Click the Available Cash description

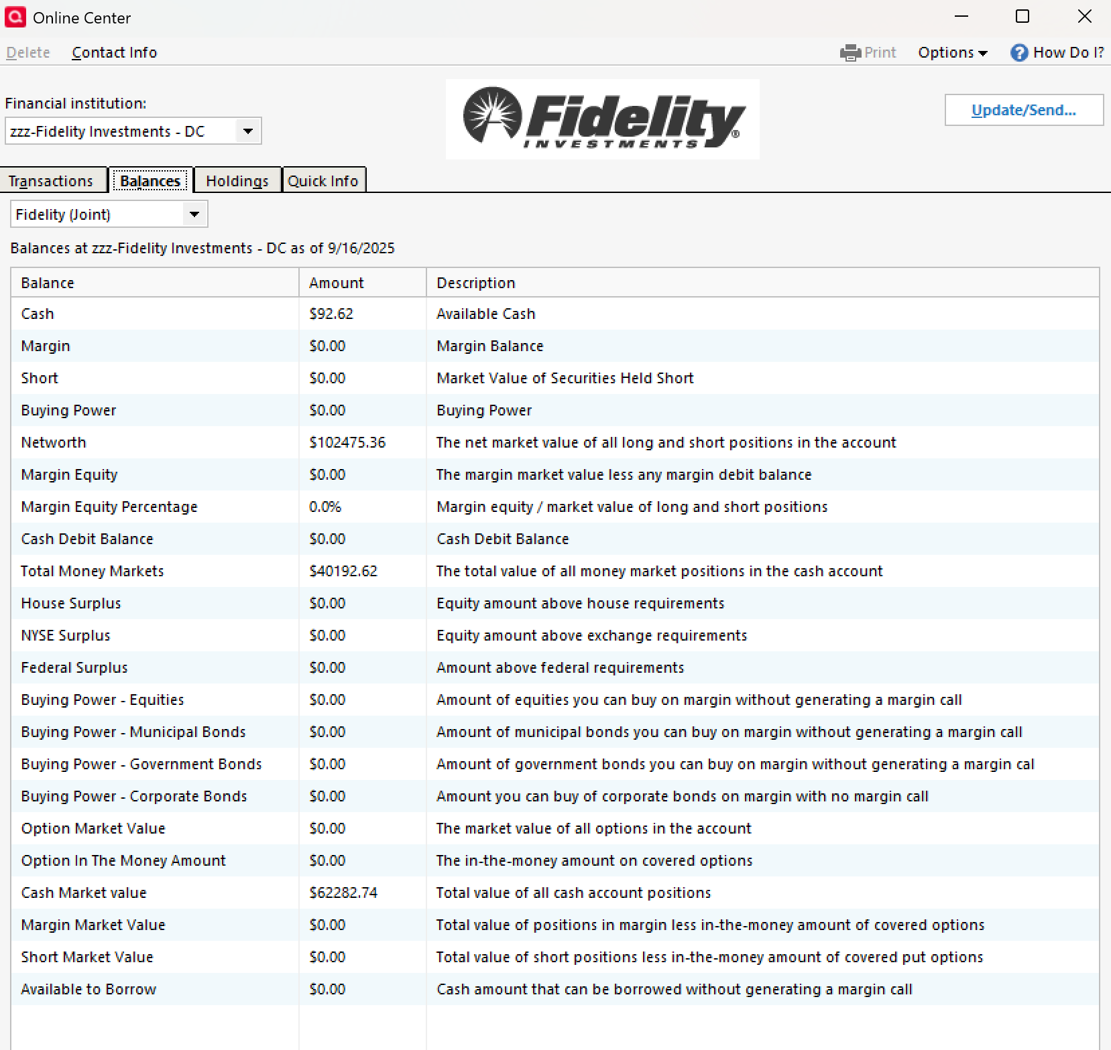click(x=486, y=314)
